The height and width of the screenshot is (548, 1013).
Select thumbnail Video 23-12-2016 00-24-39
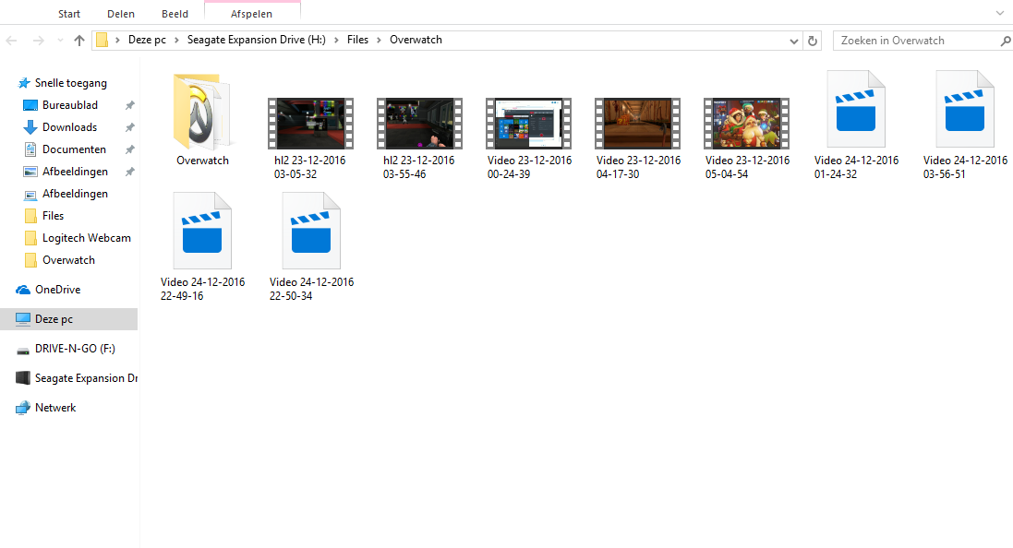pos(528,124)
